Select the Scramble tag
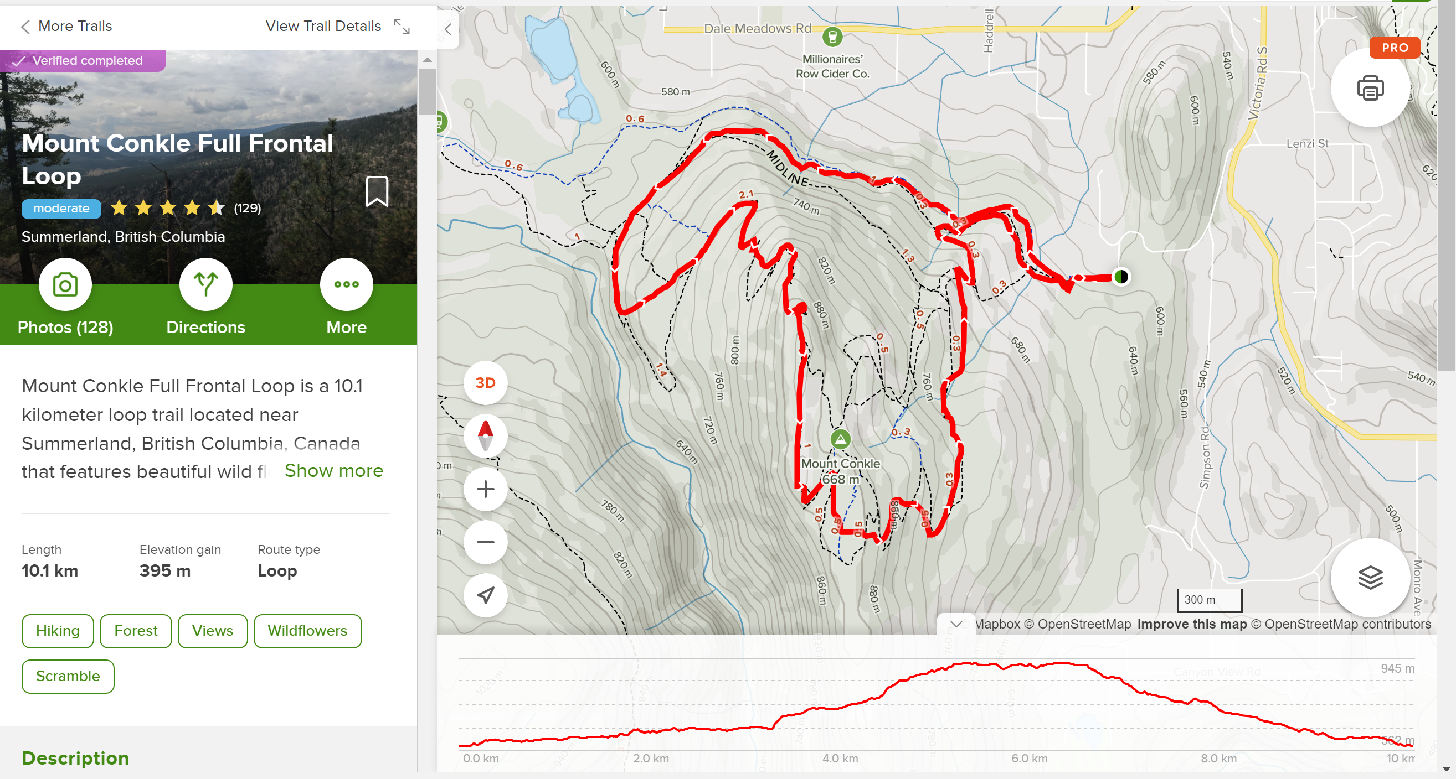 click(x=68, y=676)
